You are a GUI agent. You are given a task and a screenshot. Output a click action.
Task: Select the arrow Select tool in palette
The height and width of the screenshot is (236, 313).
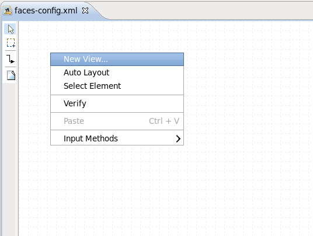(11, 29)
